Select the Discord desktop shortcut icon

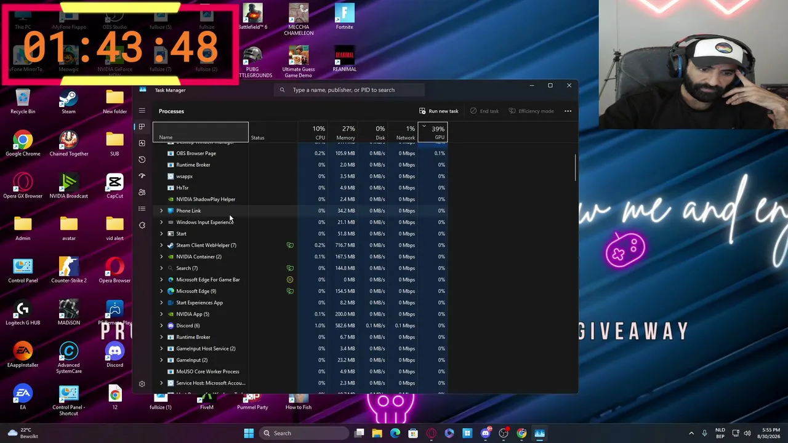click(x=115, y=355)
